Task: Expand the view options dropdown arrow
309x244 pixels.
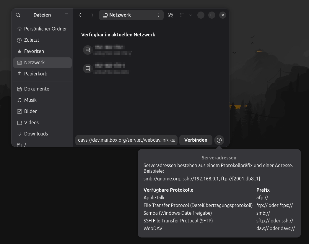Action: (x=191, y=15)
